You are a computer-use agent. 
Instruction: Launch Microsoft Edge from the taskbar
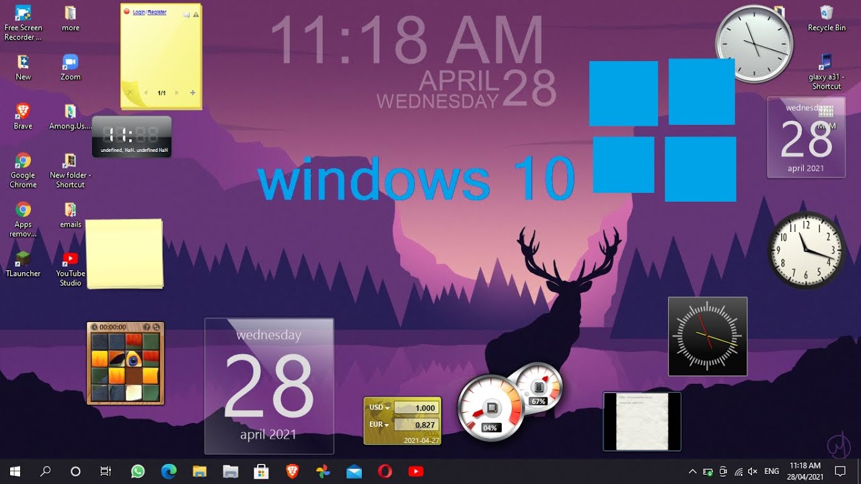[169, 471]
